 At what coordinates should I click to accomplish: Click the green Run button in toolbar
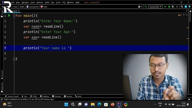165,7
